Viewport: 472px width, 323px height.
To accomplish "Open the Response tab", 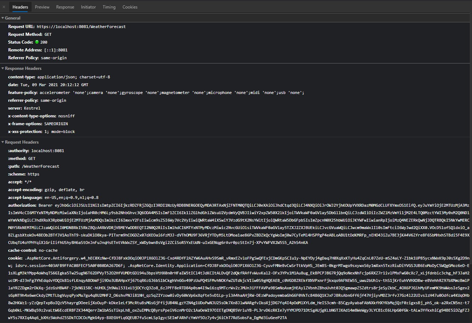I will tap(65, 7).
